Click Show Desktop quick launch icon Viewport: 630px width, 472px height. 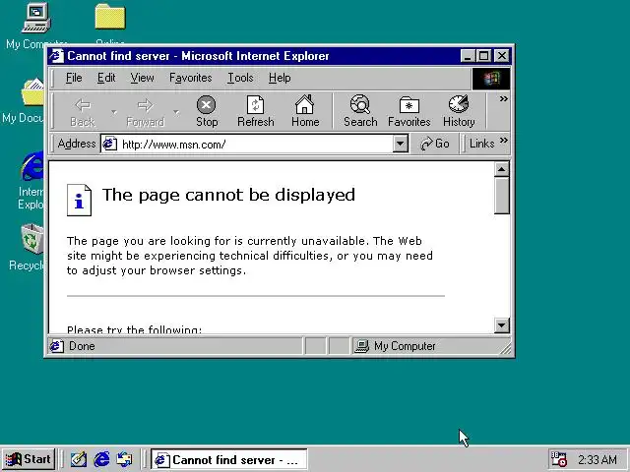point(79,459)
